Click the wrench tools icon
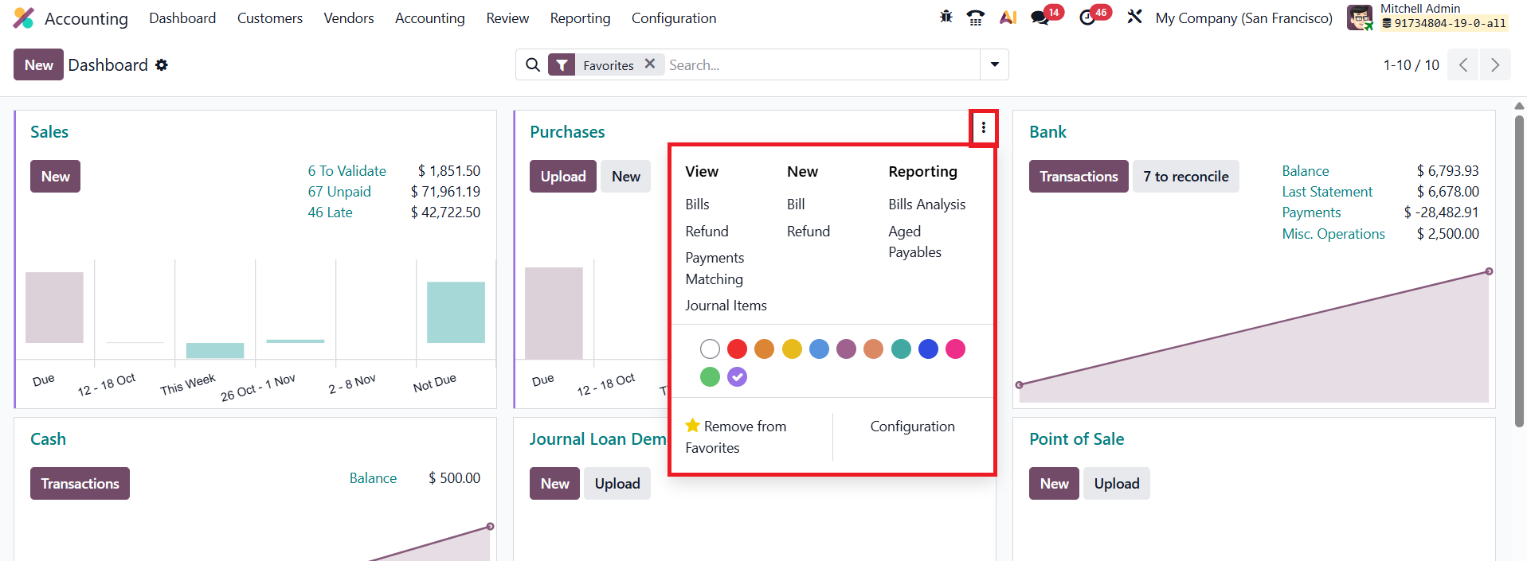 coord(1134,17)
